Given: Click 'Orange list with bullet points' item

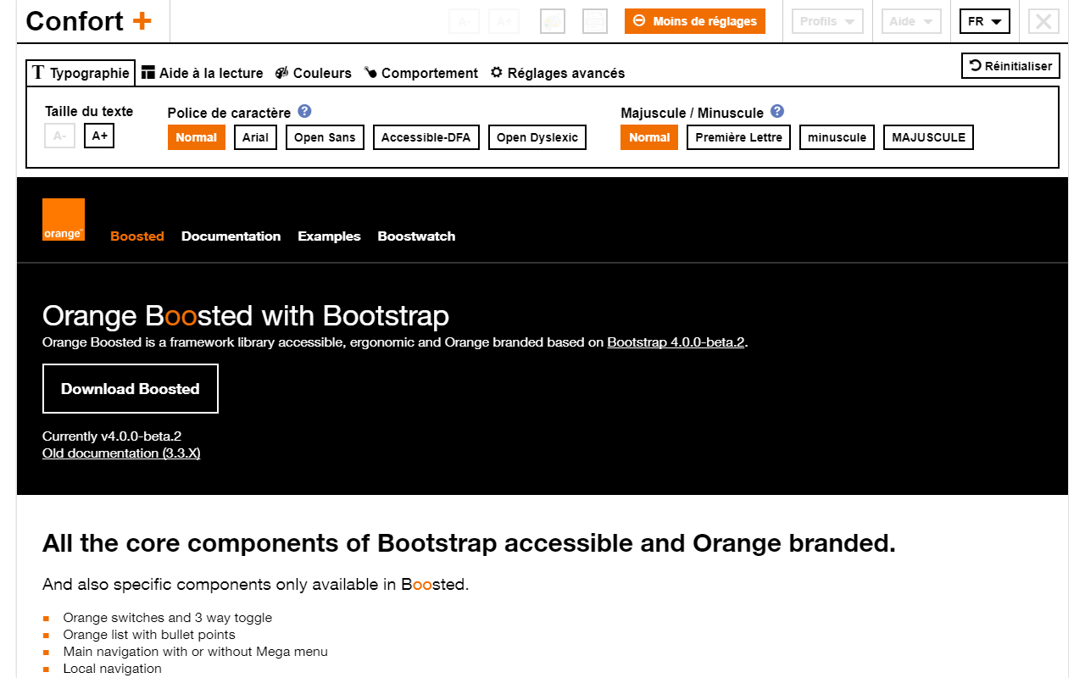Looking at the screenshot, I should coord(149,635).
